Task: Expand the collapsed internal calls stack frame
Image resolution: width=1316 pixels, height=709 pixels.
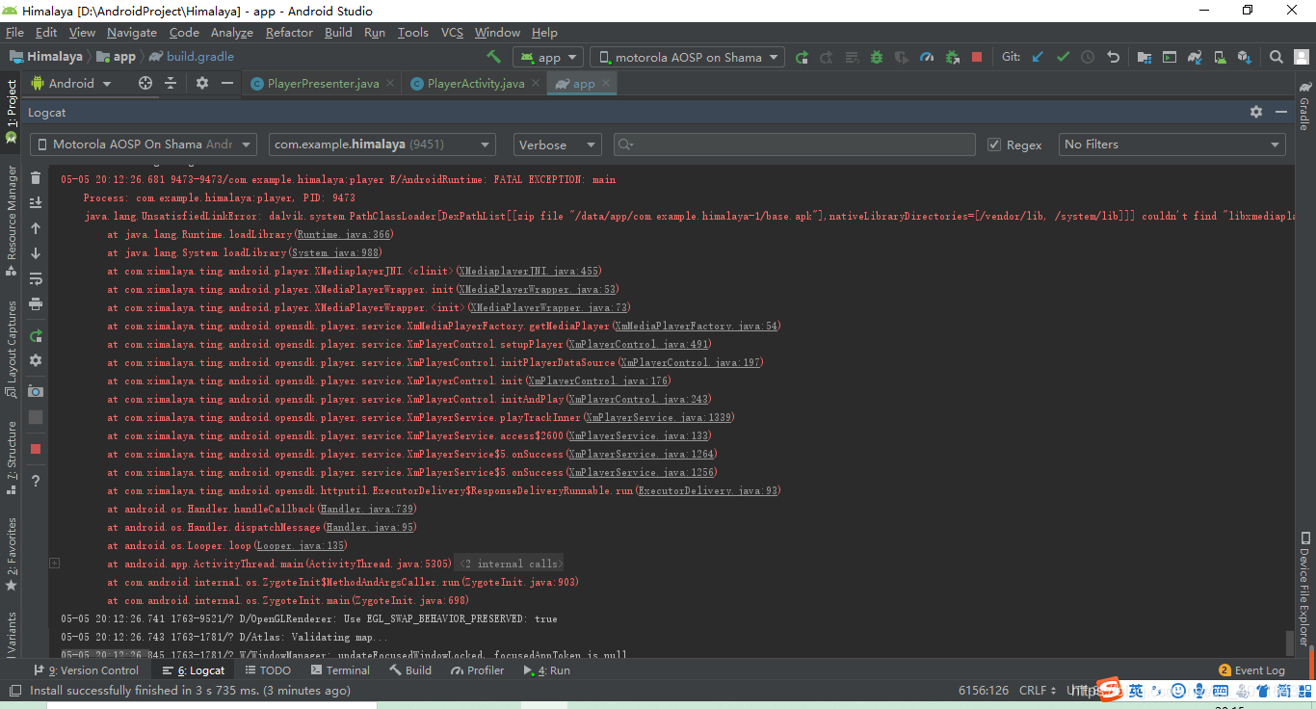Action: [x=55, y=563]
